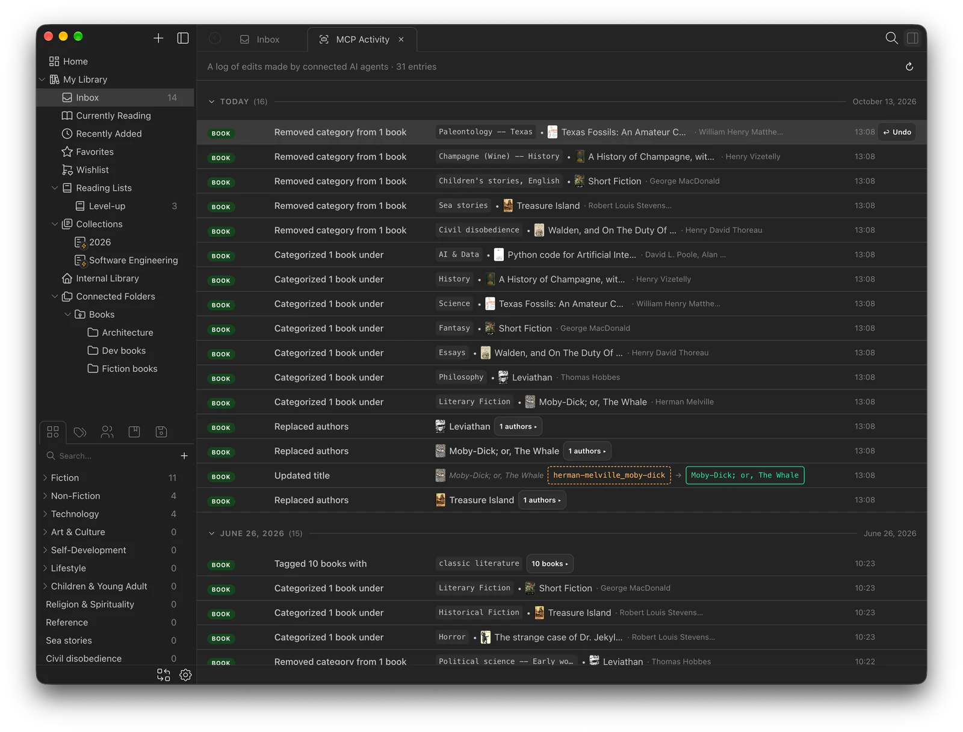
Task: Collapse the JUNE 26, 2026 section
Action: pos(211,533)
